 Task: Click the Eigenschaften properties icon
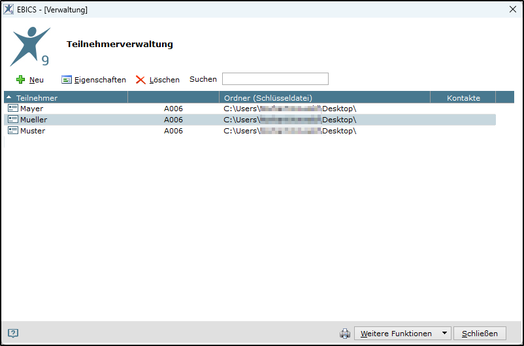click(67, 80)
